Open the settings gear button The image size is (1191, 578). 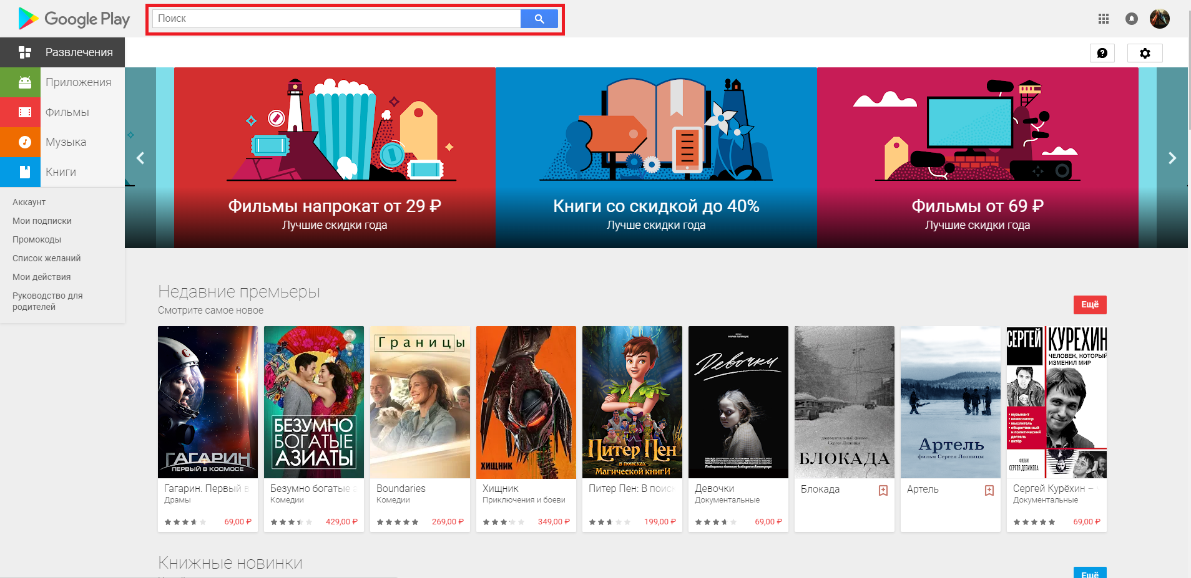1145,53
